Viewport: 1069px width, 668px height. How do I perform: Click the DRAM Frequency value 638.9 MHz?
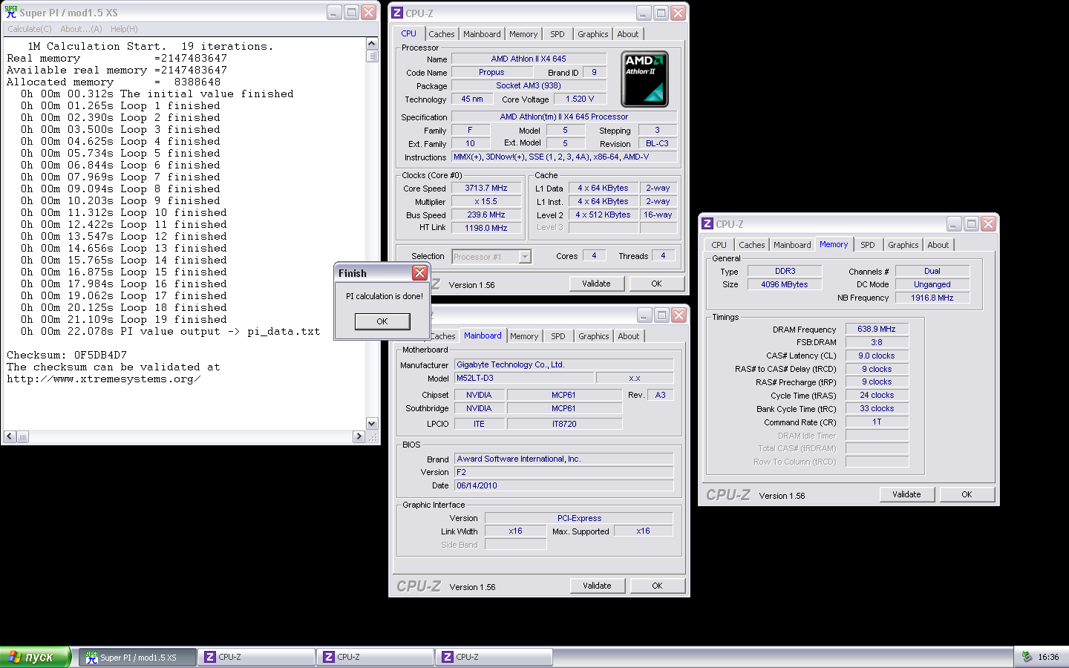[x=877, y=329]
